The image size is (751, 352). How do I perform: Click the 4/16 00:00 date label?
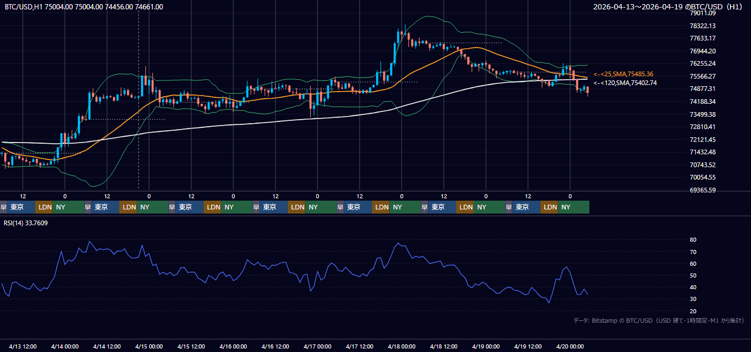(233, 346)
